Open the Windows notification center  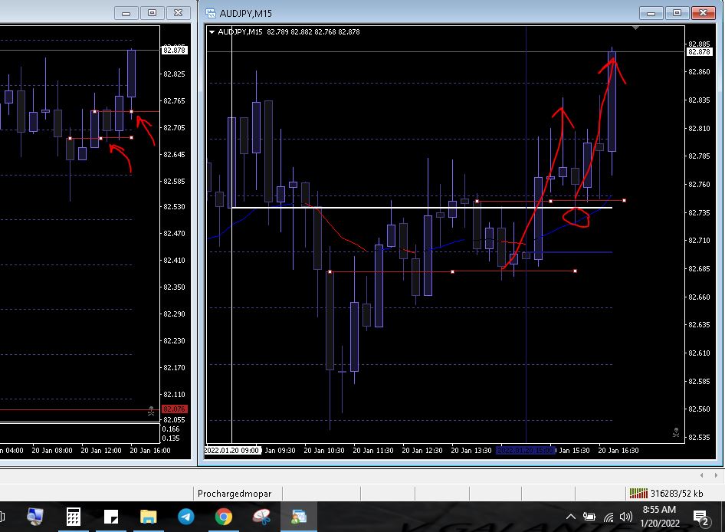pos(700,517)
